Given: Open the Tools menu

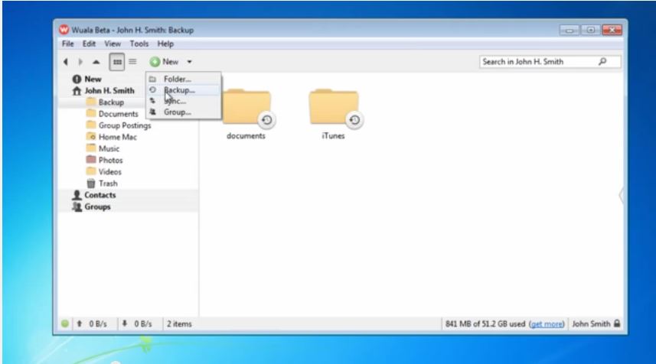Looking at the screenshot, I should pos(139,44).
